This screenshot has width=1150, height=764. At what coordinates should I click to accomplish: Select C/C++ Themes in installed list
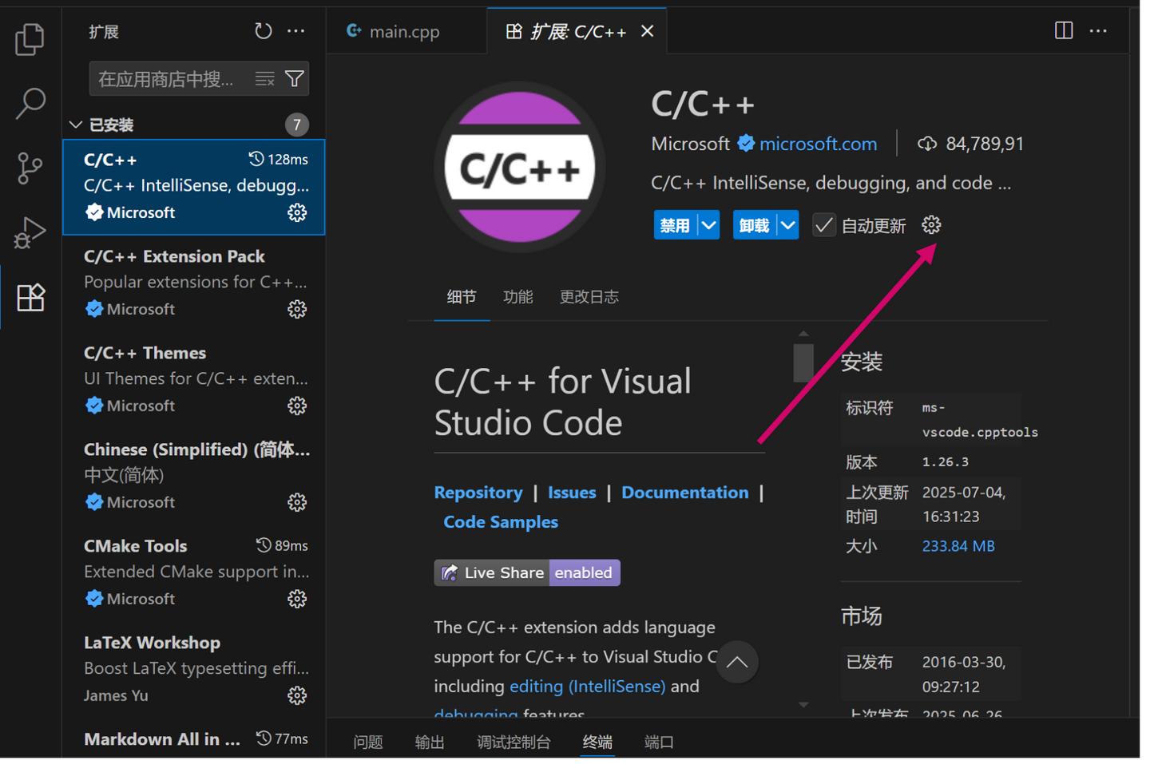pyautogui.click(x=194, y=379)
